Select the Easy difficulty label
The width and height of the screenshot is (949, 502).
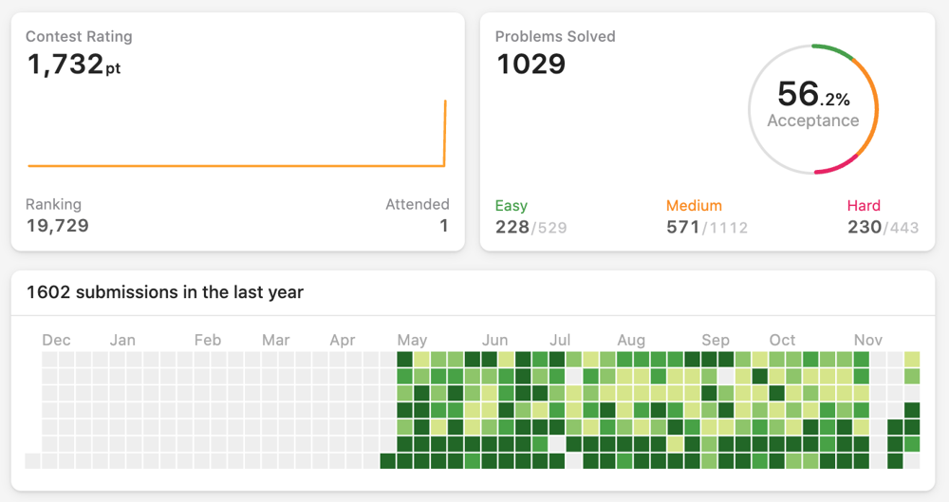coord(512,206)
